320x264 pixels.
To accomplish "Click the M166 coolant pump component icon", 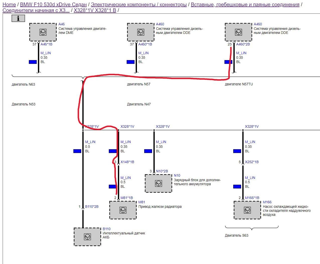I will point(247,210).
